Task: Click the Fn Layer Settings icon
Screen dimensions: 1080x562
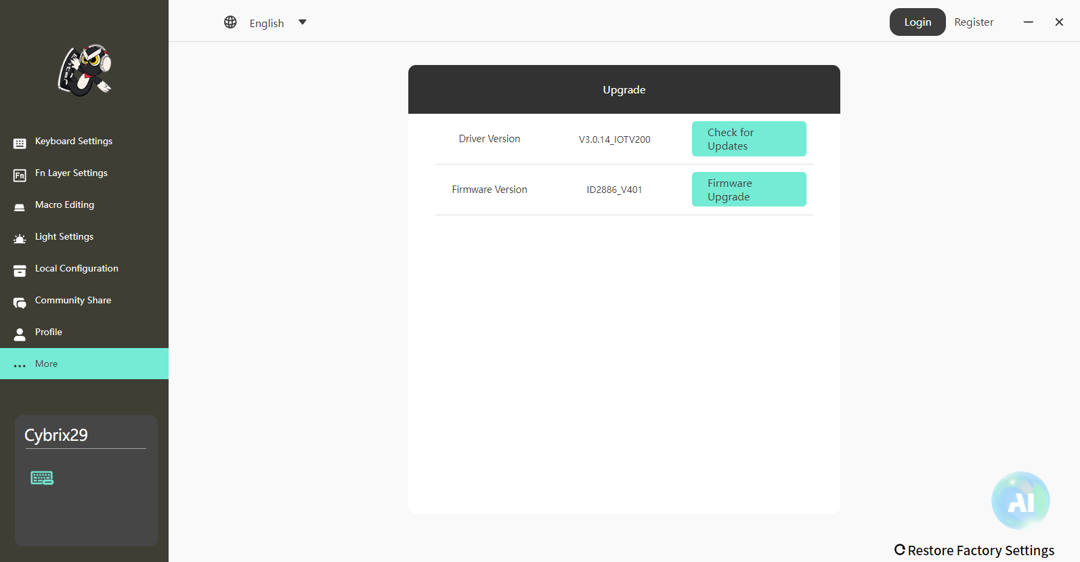Action: 20,175
